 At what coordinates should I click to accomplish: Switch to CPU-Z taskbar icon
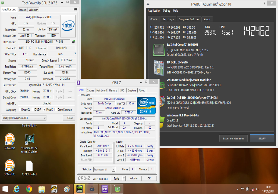coord(105,189)
